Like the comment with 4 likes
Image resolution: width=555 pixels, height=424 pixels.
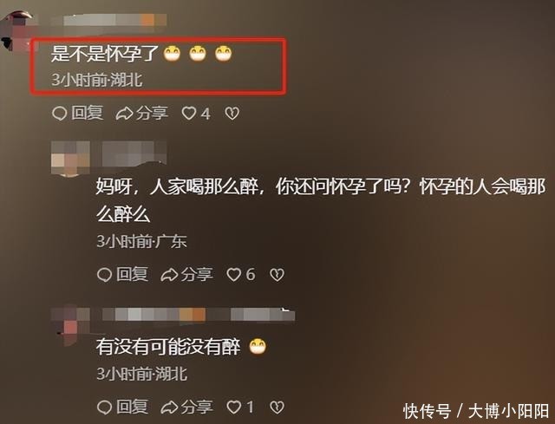(x=196, y=114)
